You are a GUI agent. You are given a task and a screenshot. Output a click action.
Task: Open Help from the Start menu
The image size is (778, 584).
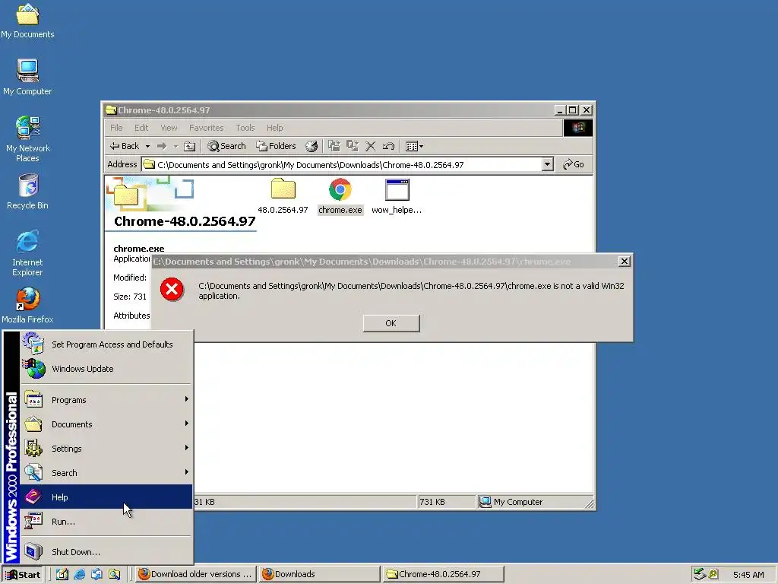click(x=106, y=497)
